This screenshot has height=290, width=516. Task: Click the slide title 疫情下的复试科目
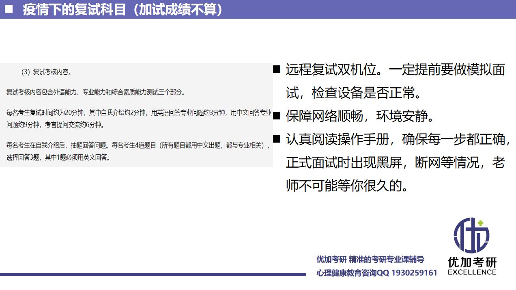tap(123, 9)
